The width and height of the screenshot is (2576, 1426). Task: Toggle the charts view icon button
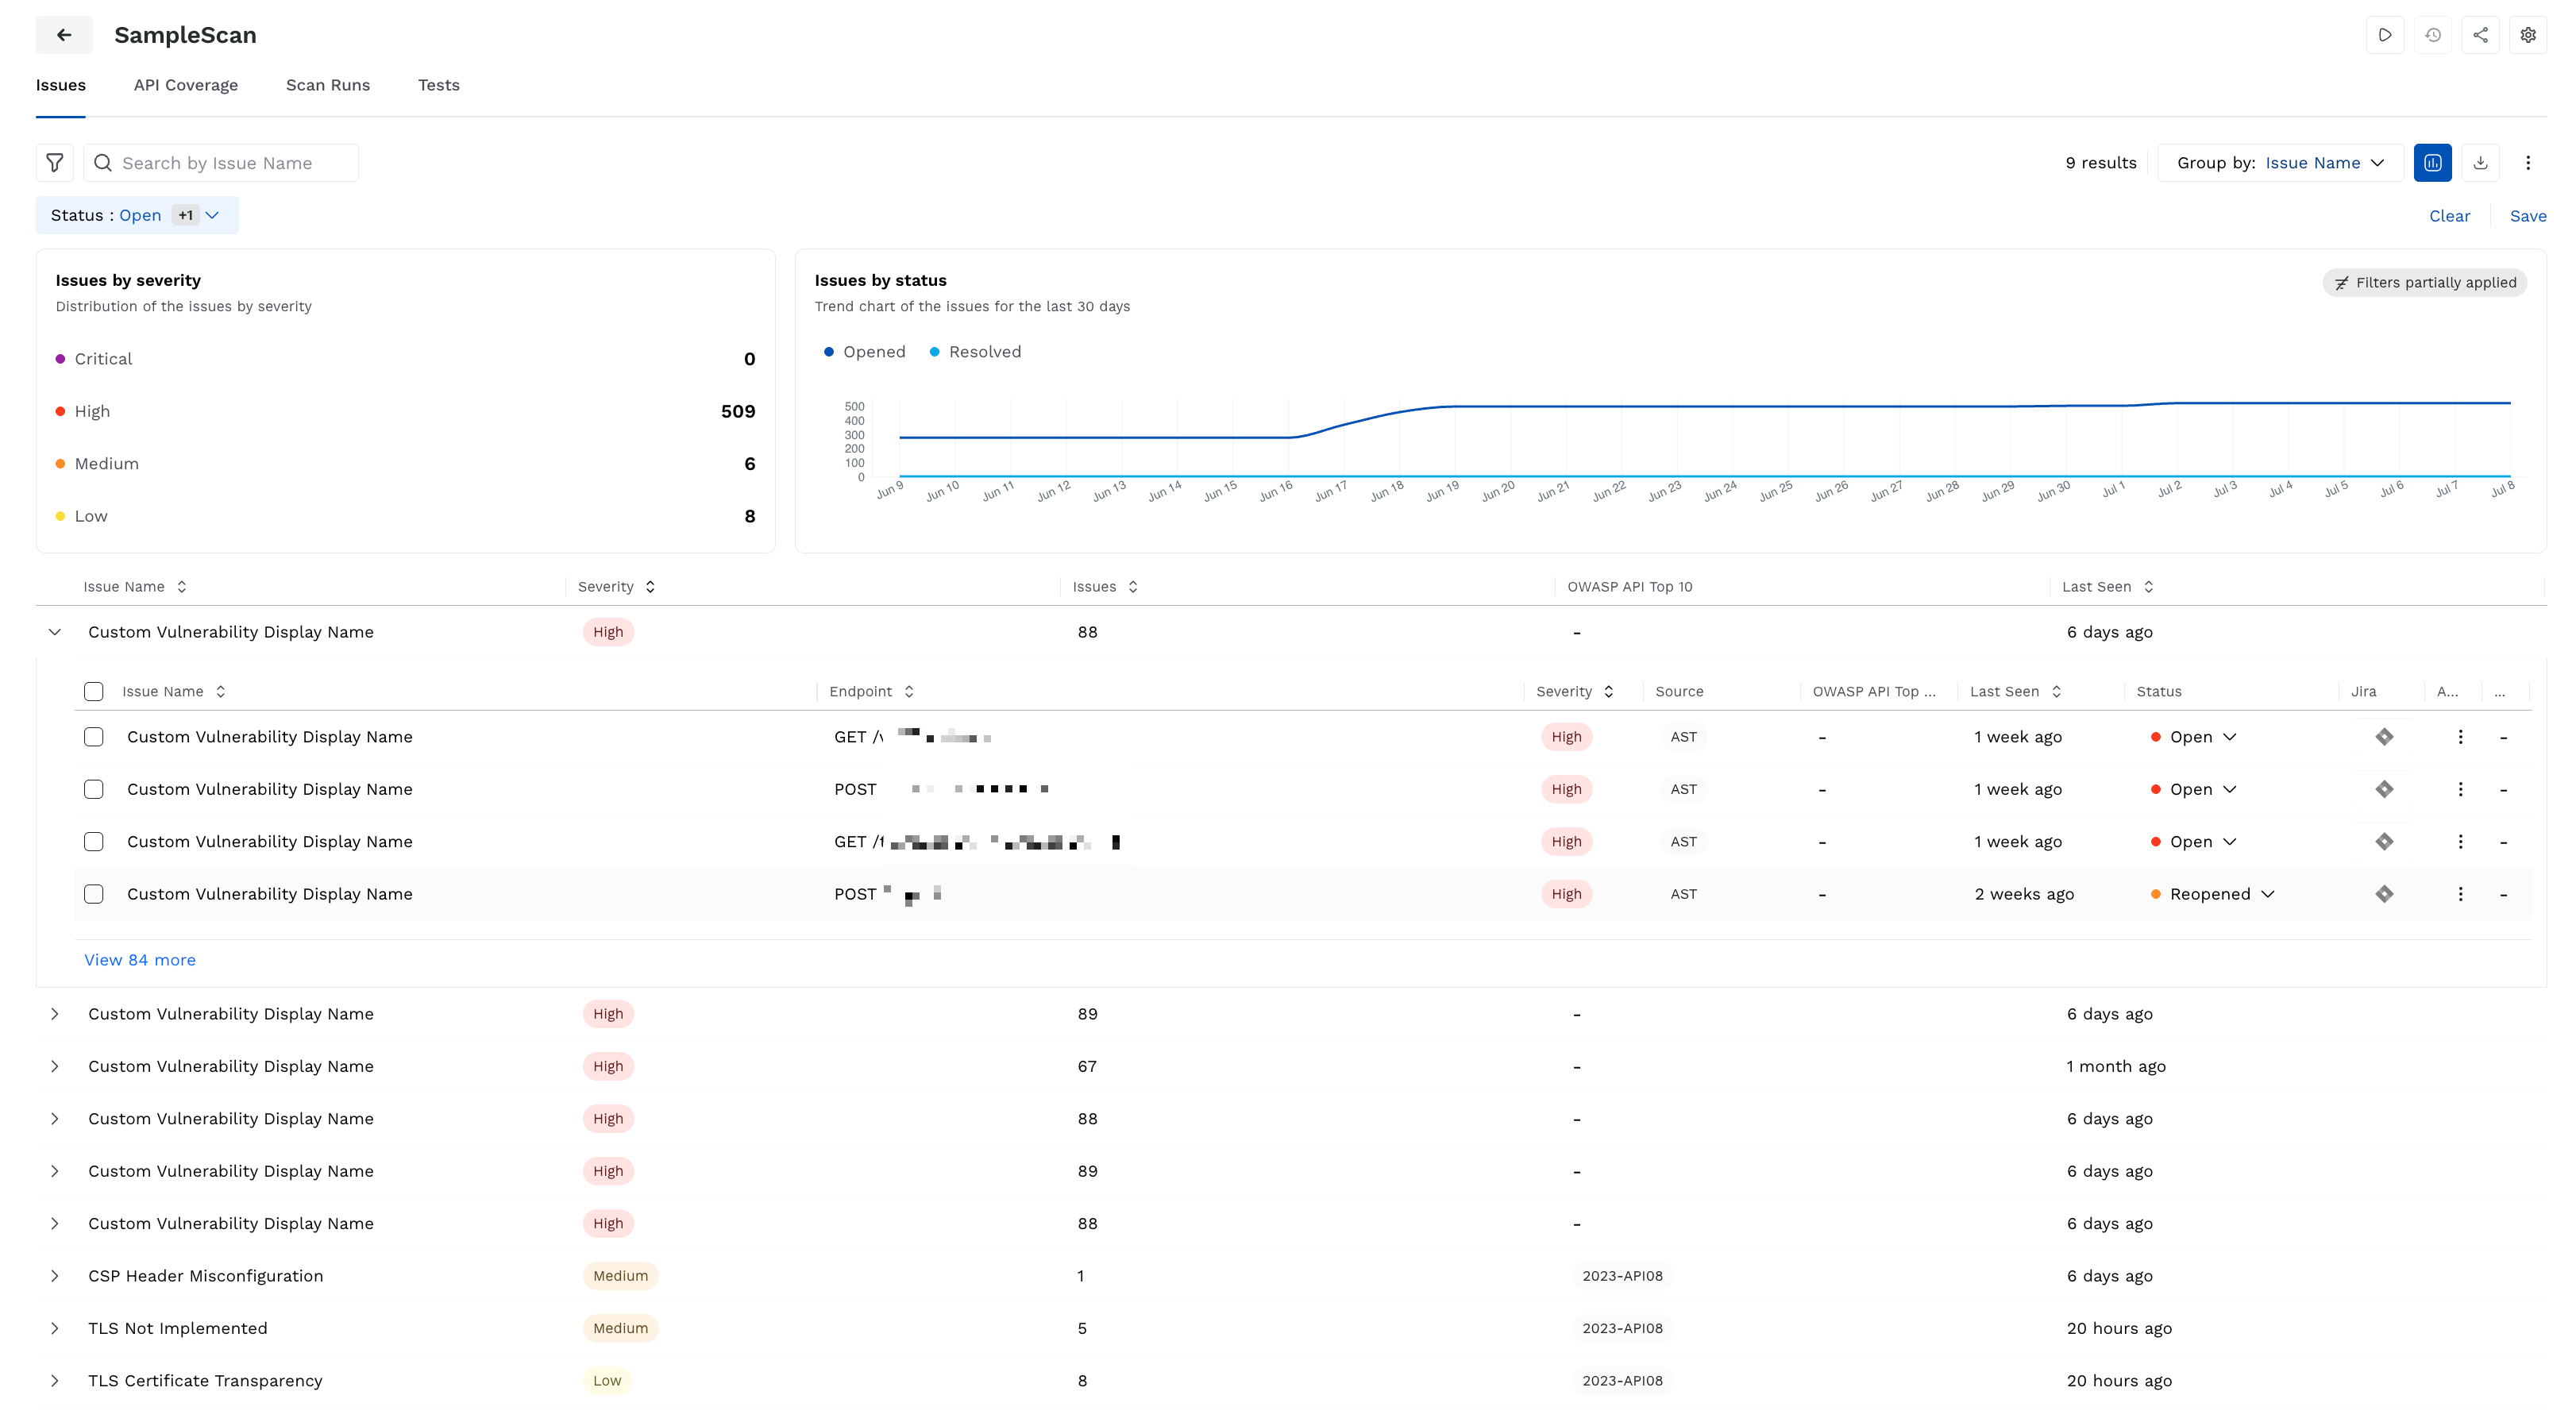(x=2432, y=163)
